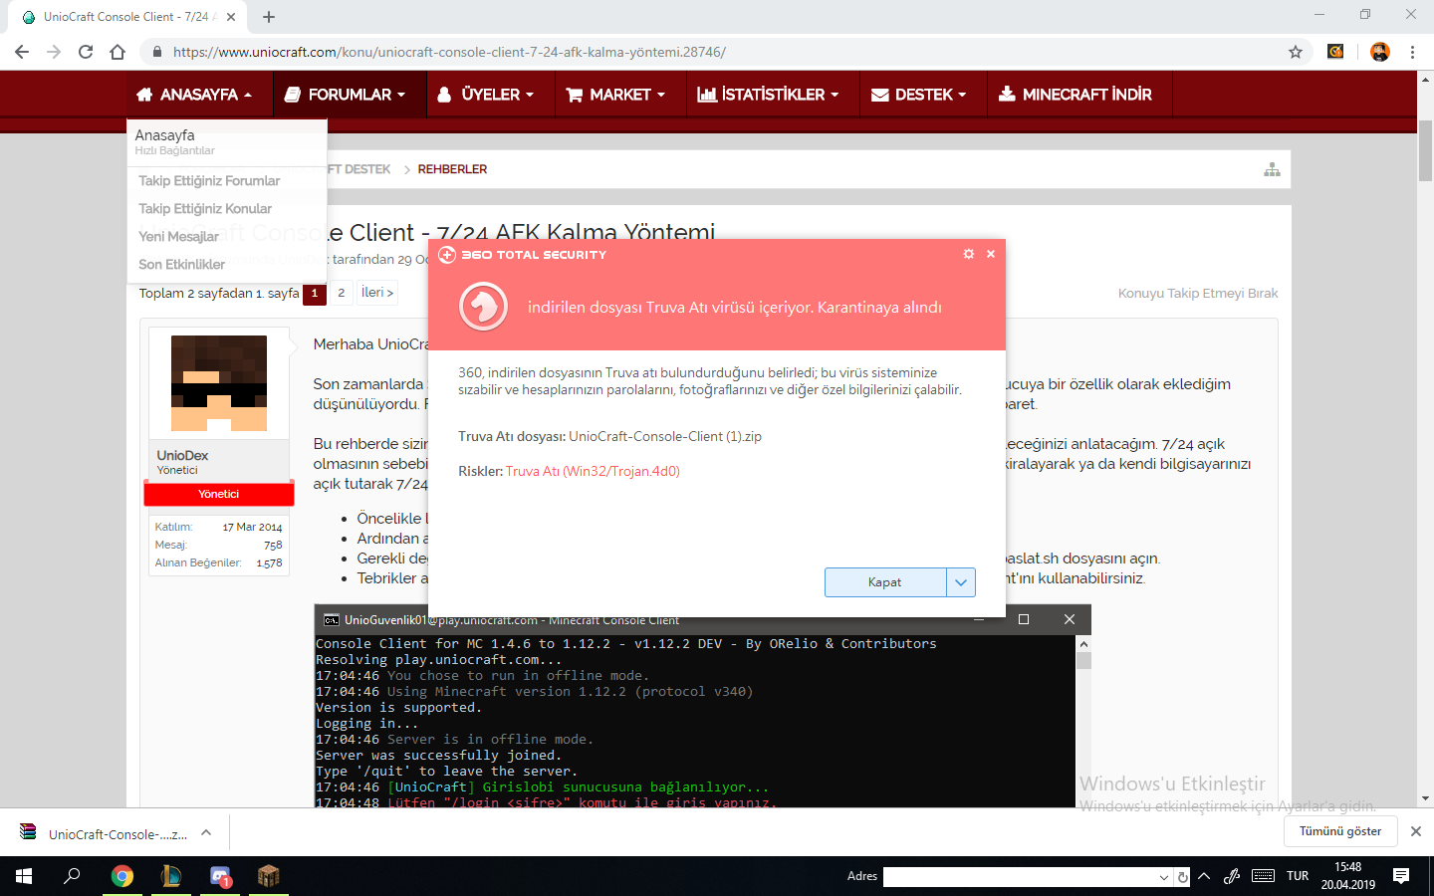Click the sitemap icon in breadcrumb bar
This screenshot has width=1434, height=896.
(x=1272, y=169)
